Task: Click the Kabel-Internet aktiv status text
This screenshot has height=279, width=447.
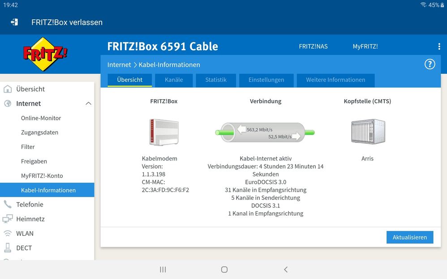Action: 266,159
